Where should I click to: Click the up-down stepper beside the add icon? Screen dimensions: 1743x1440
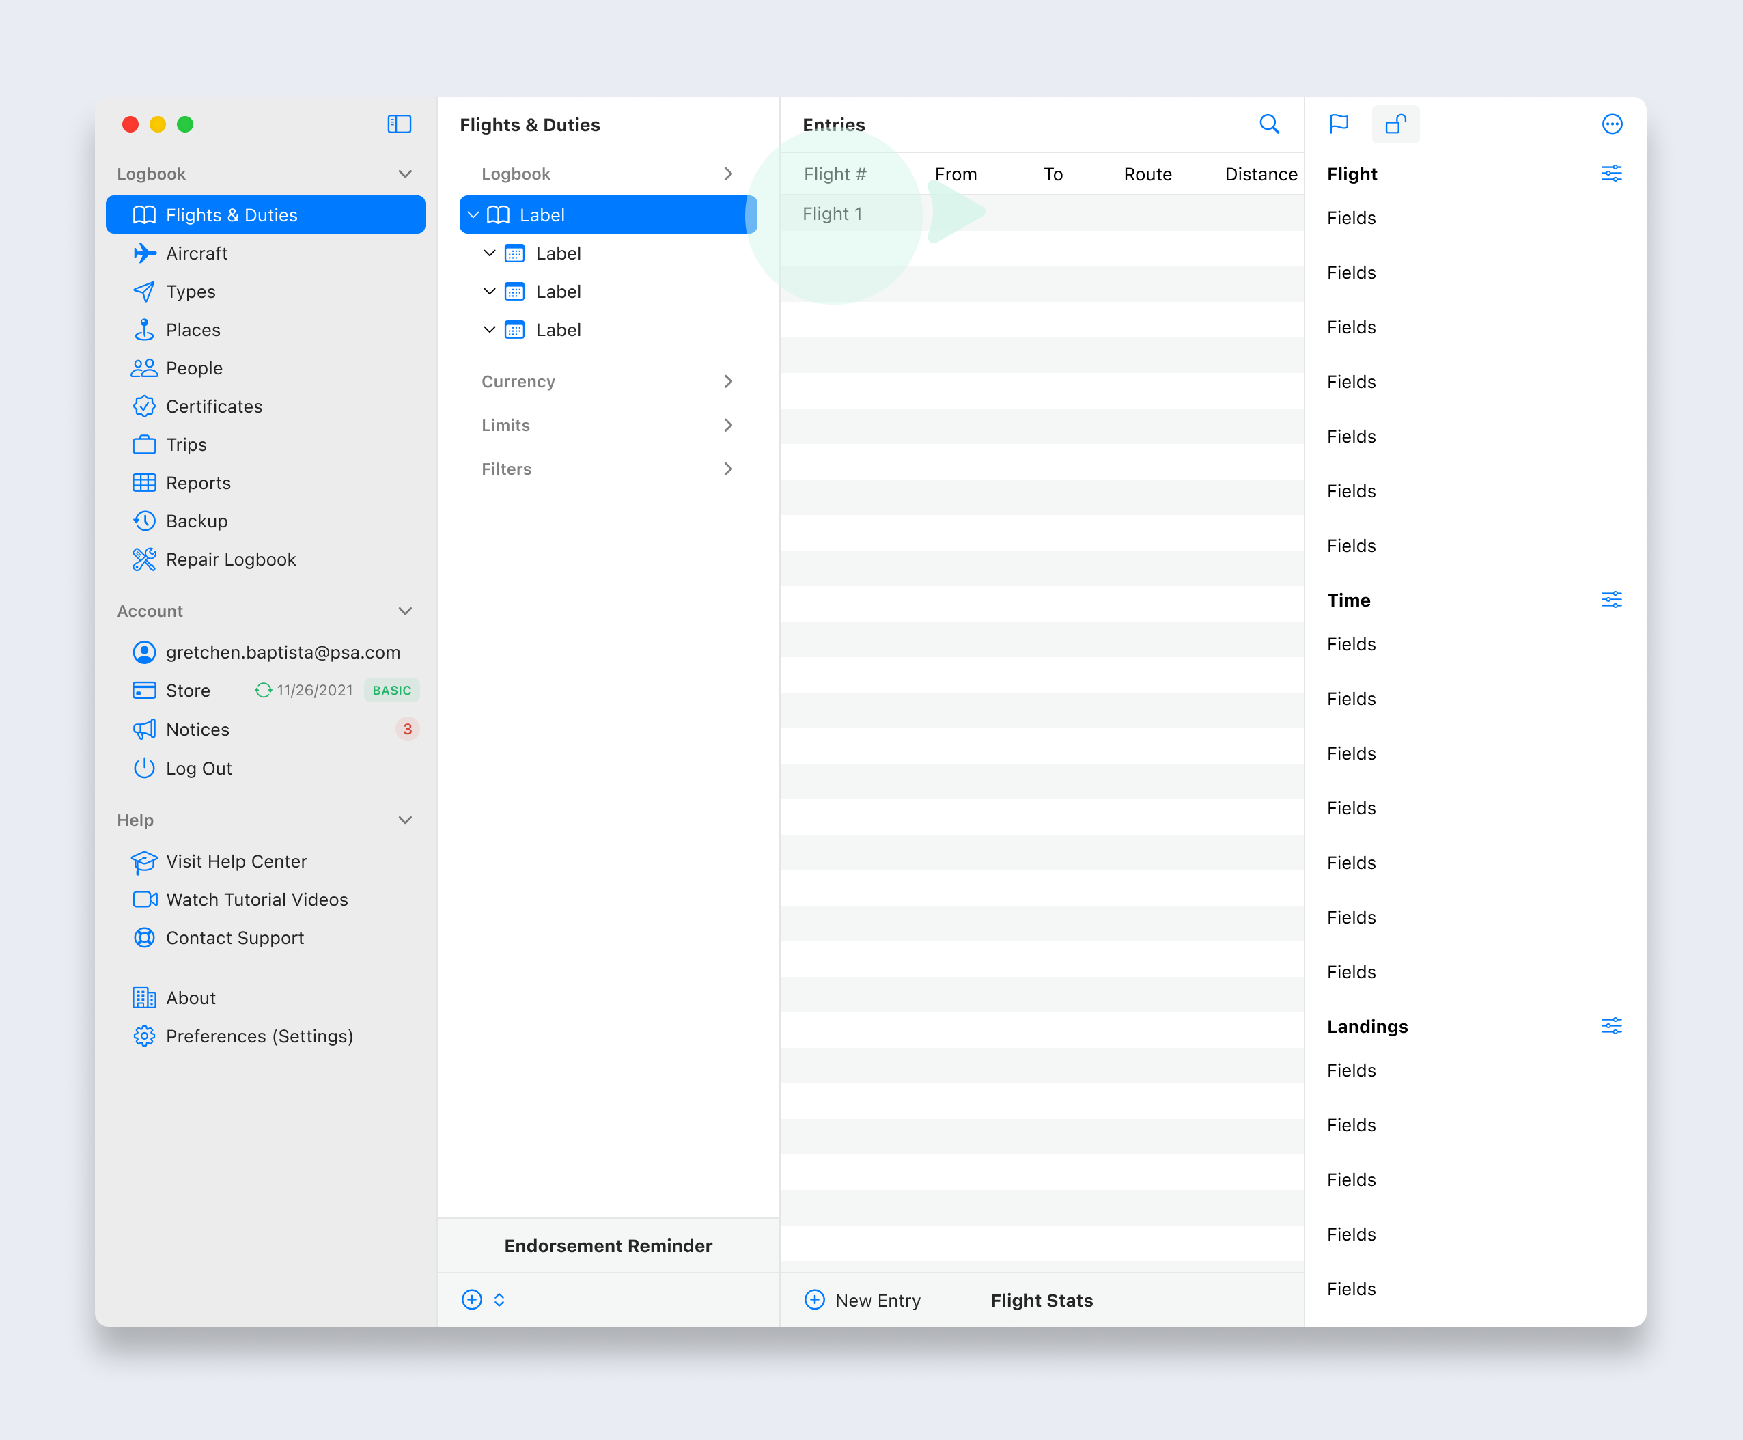[x=499, y=1300]
